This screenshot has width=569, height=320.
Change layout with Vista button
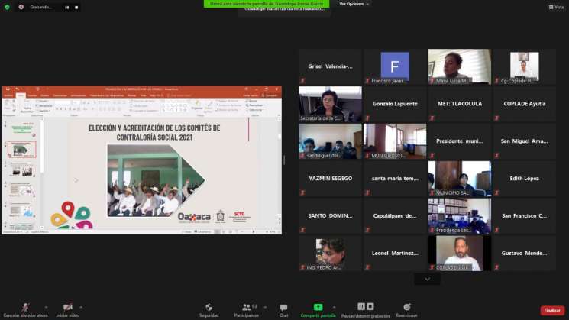click(556, 7)
